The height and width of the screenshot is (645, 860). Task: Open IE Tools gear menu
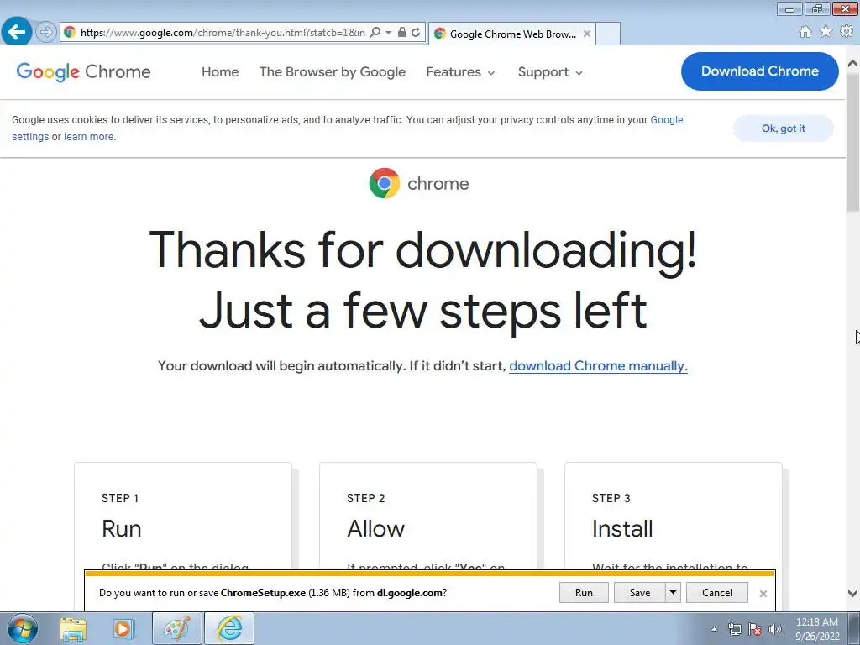[x=847, y=32]
